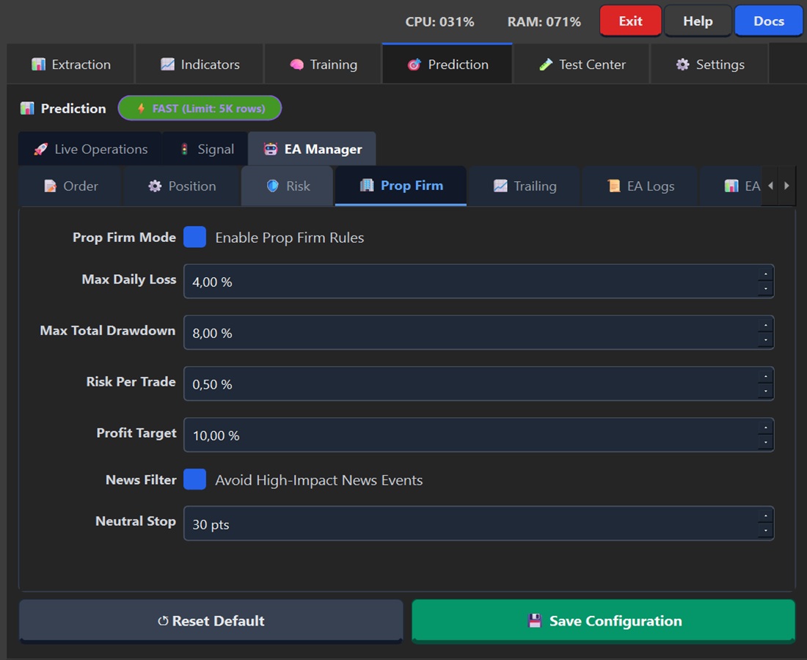Click the FAST limit 5K rows badge

point(200,109)
